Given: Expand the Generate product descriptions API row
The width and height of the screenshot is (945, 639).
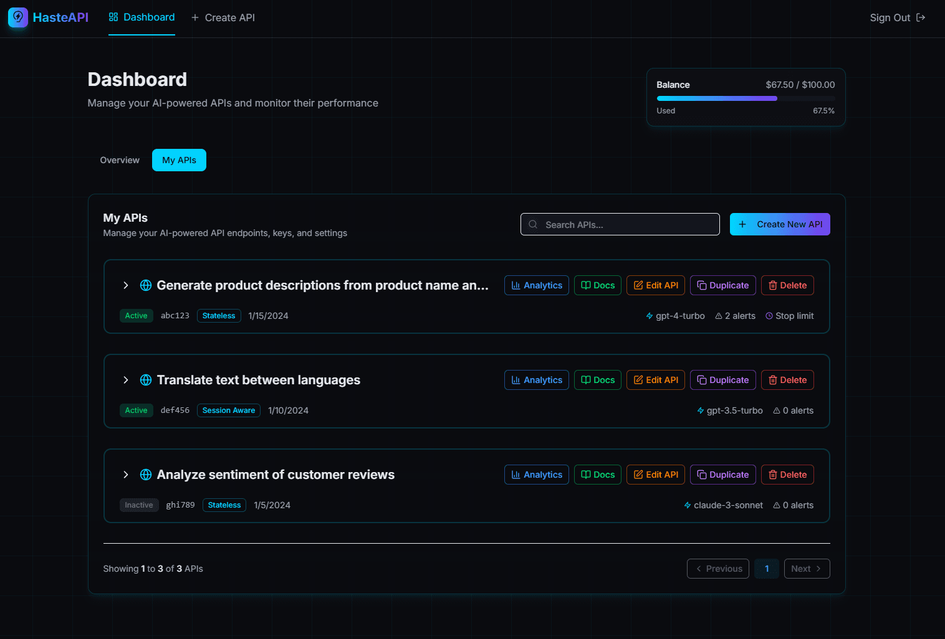Looking at the screenshot, I should (x=126, y=285).
